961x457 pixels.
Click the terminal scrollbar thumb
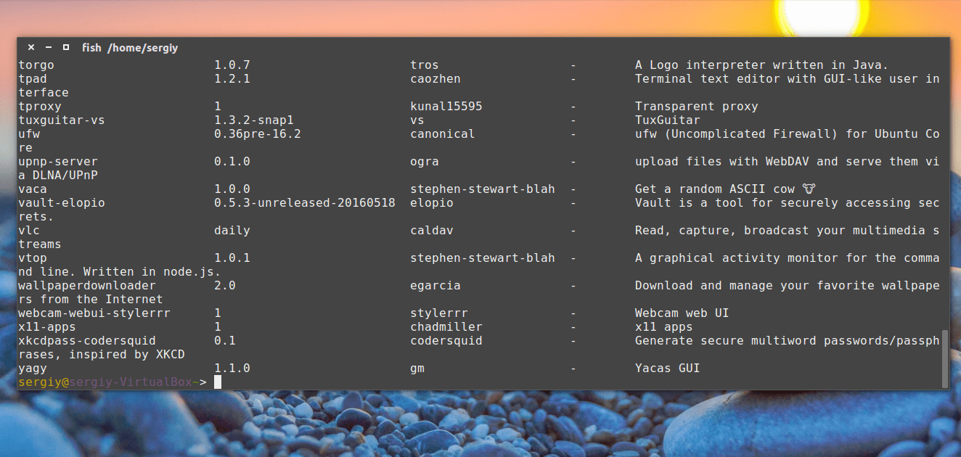pos(944,360)
